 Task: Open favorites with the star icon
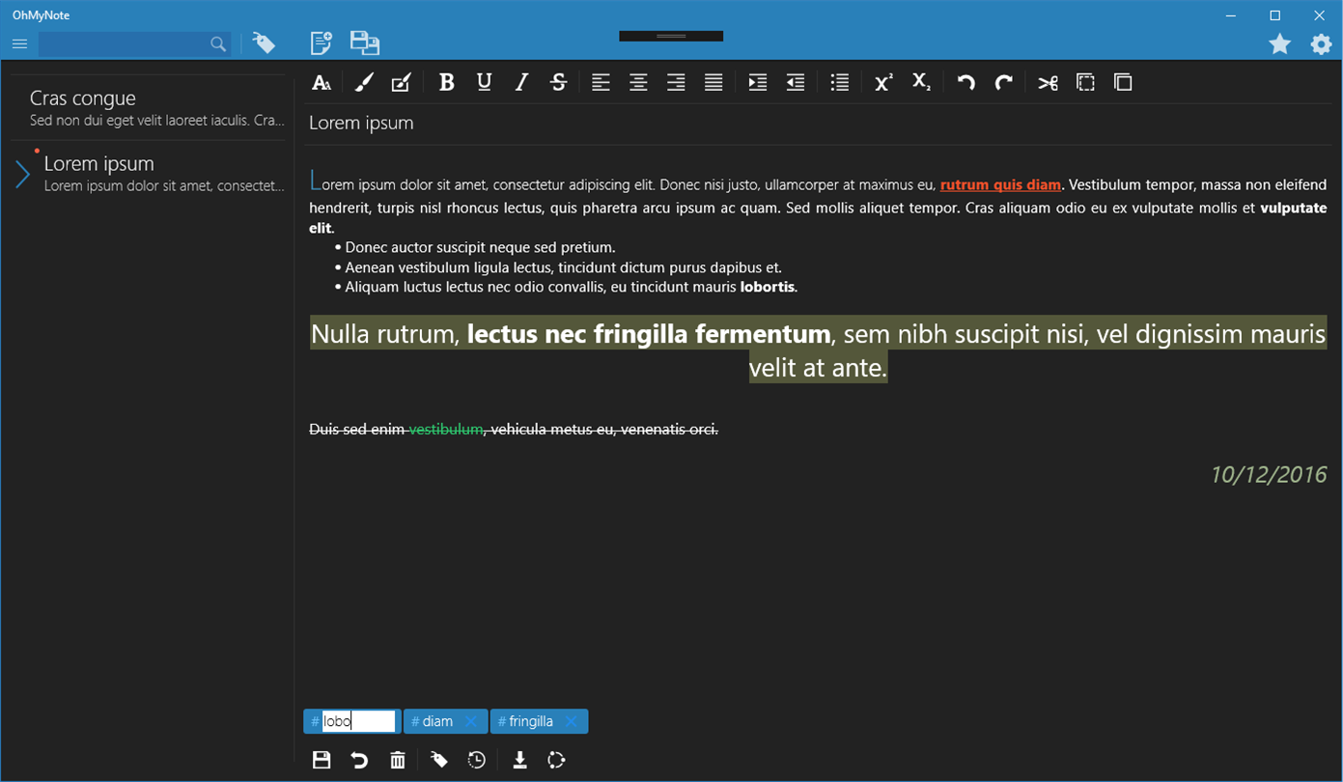click(1279, 44)
